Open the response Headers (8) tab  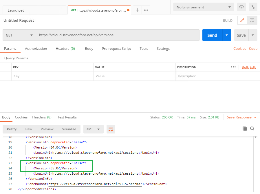(x=42, y=117)
